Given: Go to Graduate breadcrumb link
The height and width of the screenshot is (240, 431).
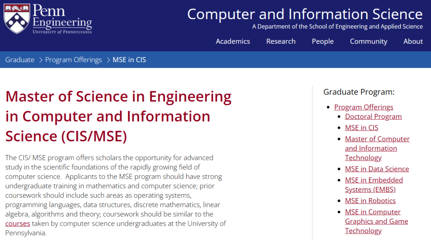Looking at the screenshot, I should click(x=20, y=60).
